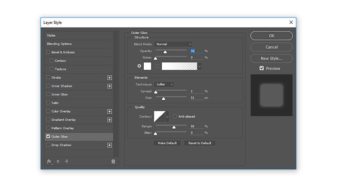The width and height of the screenshot is (345, 181).
Task: Click the gradient preview bar
Action: (179, 66)
